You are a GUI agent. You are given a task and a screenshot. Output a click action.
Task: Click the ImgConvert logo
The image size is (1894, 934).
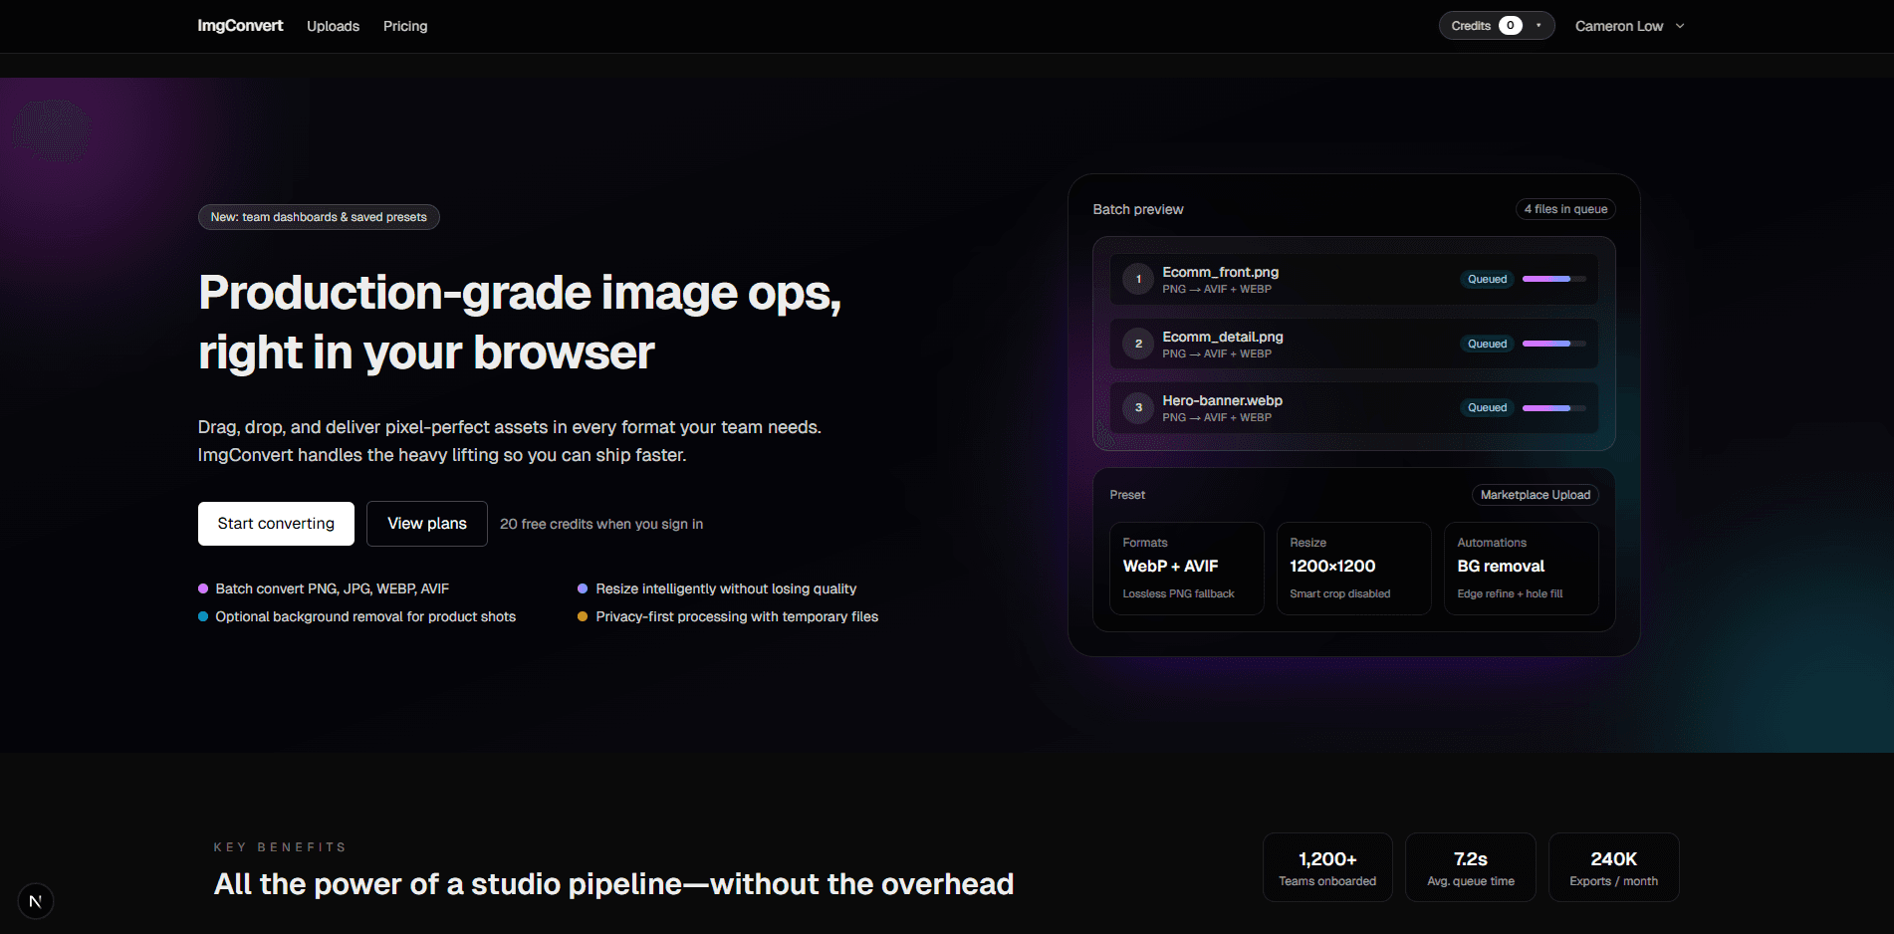(x=240, y=25)
